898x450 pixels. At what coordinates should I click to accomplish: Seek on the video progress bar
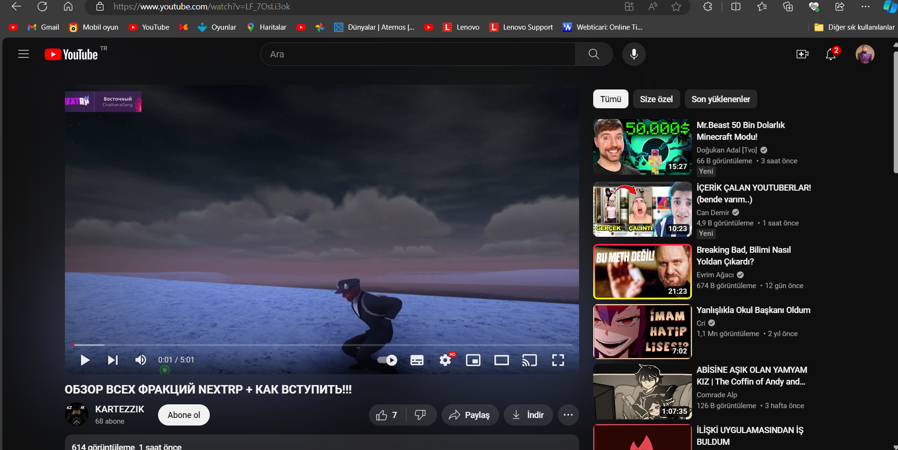322,345
